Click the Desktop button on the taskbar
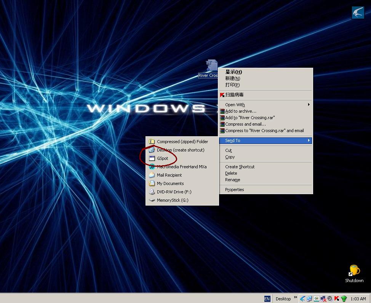 [283, 299]
